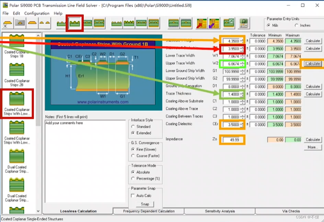Screen dimensions: 324x222
Task: Click Calculate for Upper Trace Width
Action: coord(313,64)
